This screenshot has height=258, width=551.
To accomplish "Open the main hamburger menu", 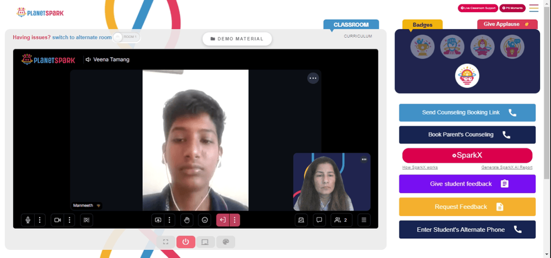I will 533,8.
